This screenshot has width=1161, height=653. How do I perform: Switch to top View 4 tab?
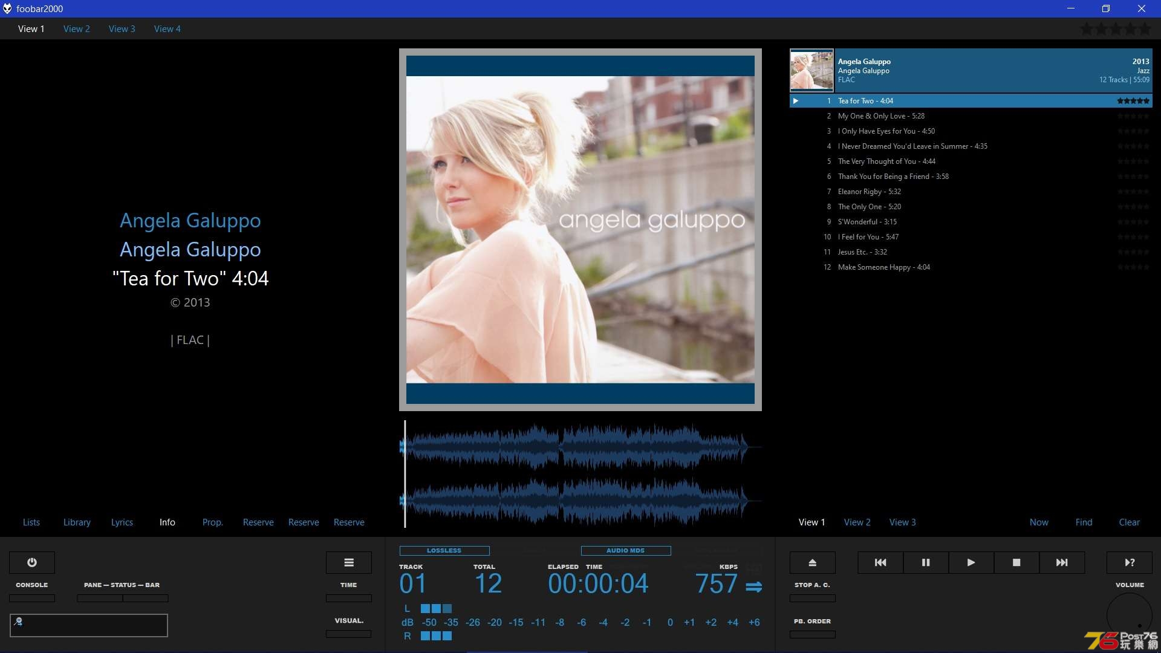(x=167, y=28)
